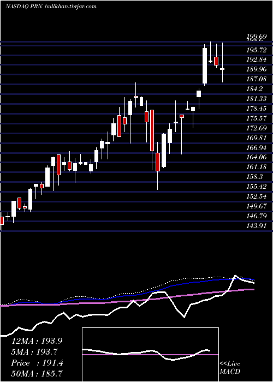Click the 155.42 price axis label
This screenshot has height=382, width=273.
click(257, 187)
